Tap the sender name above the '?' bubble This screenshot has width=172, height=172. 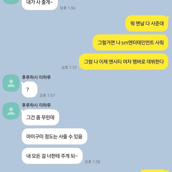click(36, 77)
